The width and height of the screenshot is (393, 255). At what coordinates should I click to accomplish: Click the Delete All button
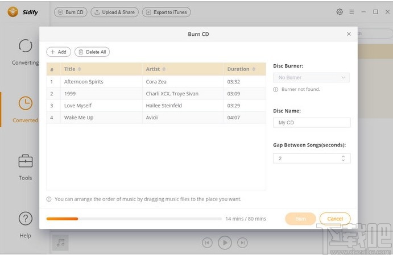click(x=92, y=52)
